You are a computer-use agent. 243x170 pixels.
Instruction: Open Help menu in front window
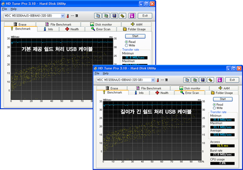click(105, 73)
